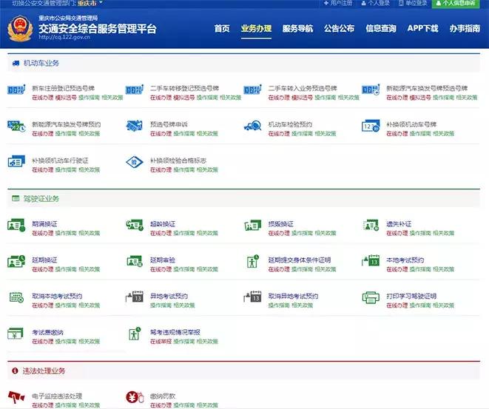489x409 pixels.
Task: Open 信息查询 navigation item
Action: (x=381, y=28)
